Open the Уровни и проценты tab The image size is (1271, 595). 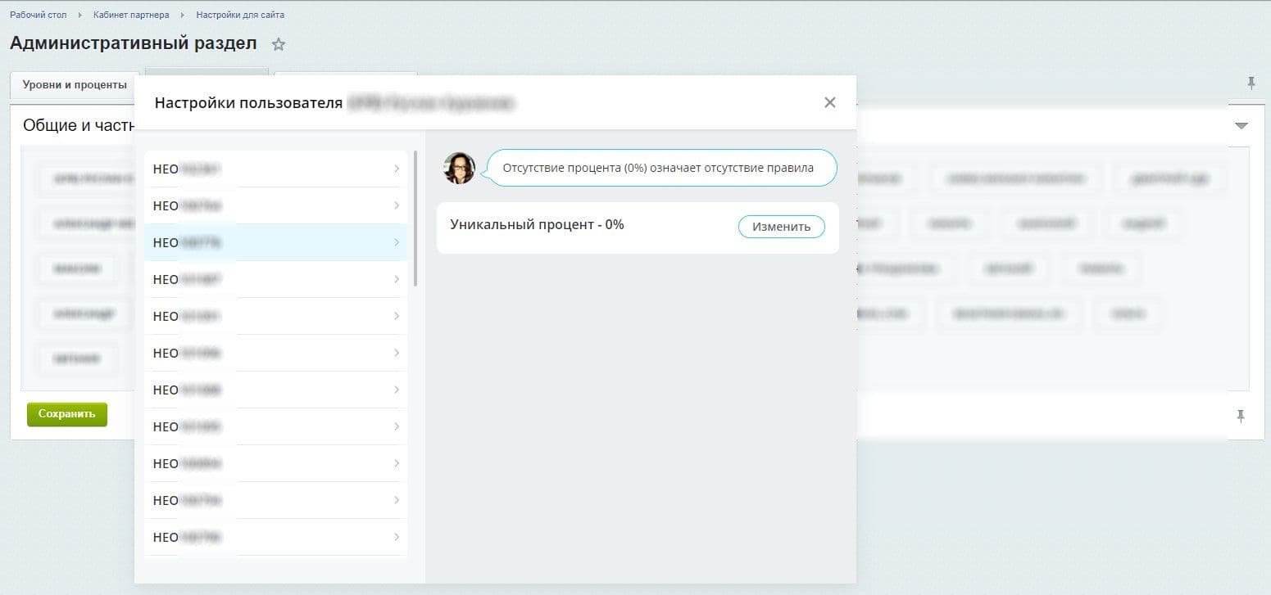click(x=75, y=85)
